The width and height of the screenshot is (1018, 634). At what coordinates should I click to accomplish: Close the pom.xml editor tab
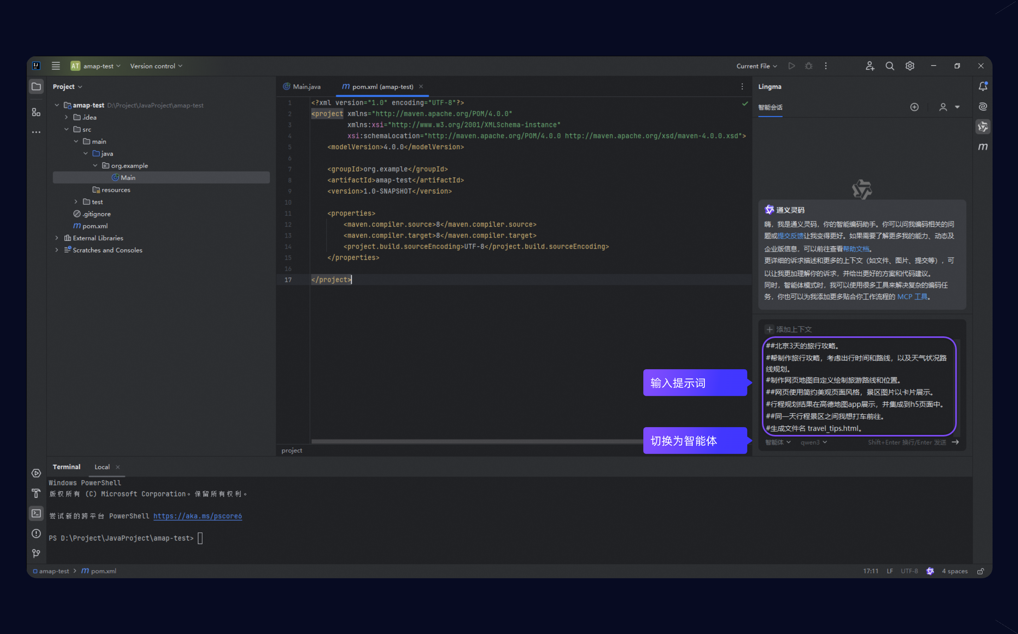(421, 86)
